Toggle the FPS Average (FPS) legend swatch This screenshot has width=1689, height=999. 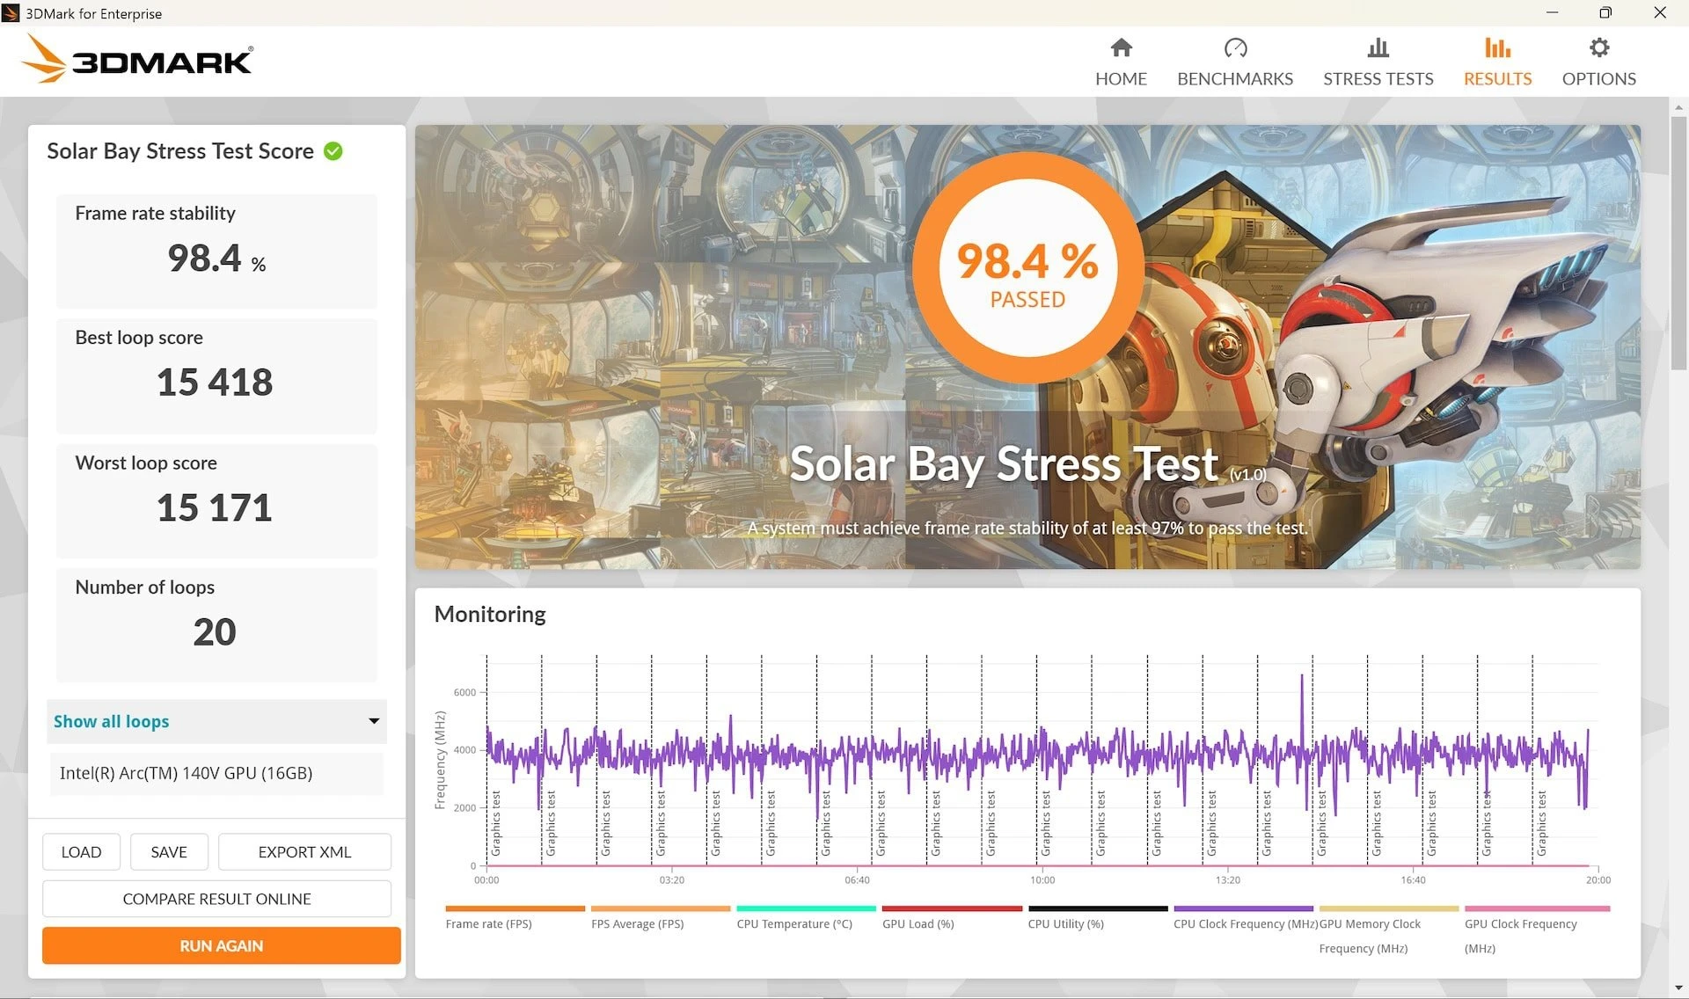pos(661,908)
